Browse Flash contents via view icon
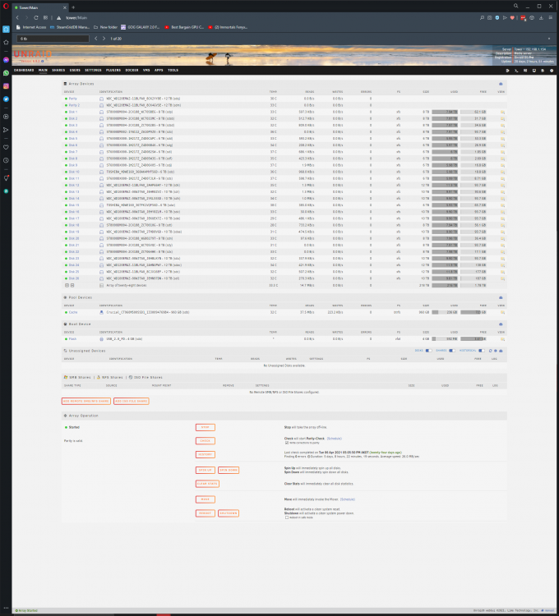Screen dimensions: 559x616 coord(502,338)
